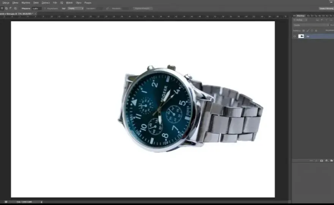Open the layer filter type dropdown
This screenshot has width=334, height=205.
pyautogui.click(x=300, y=20)
